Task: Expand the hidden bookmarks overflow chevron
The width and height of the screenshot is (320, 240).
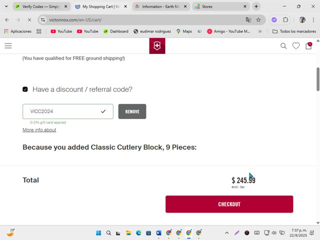Action: [259, 31]
